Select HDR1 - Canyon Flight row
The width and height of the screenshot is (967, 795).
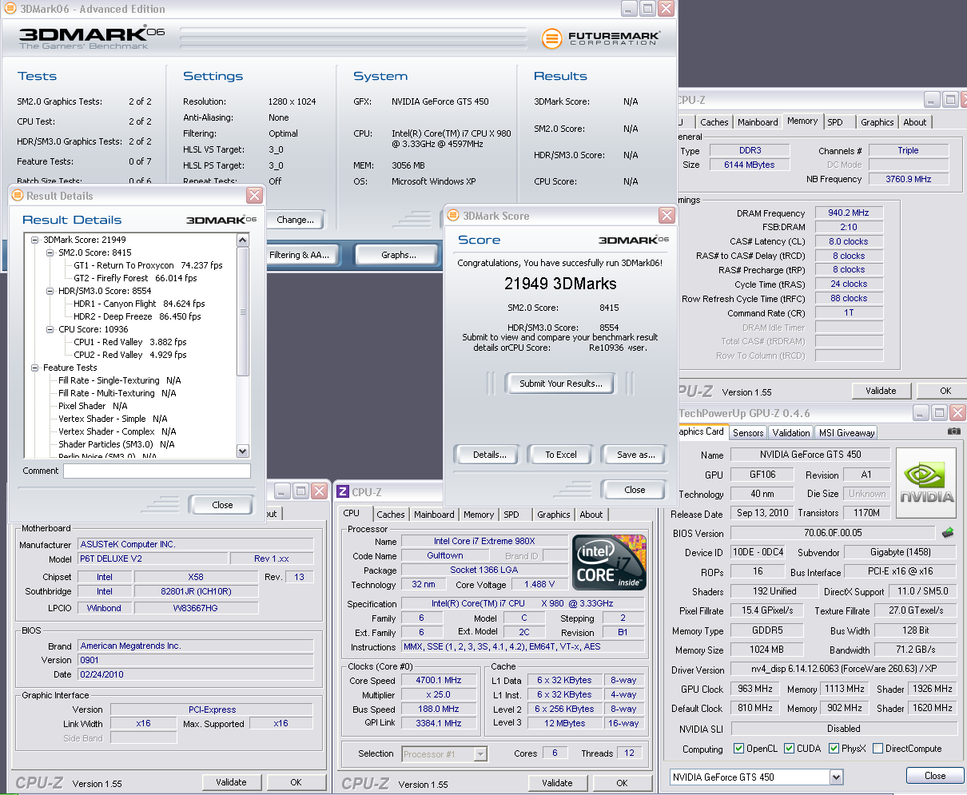[x=139, y=304]
